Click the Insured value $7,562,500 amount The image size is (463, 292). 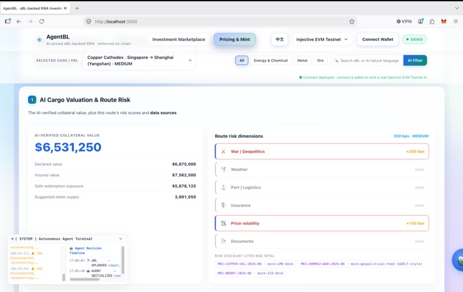tap(184, 175)
